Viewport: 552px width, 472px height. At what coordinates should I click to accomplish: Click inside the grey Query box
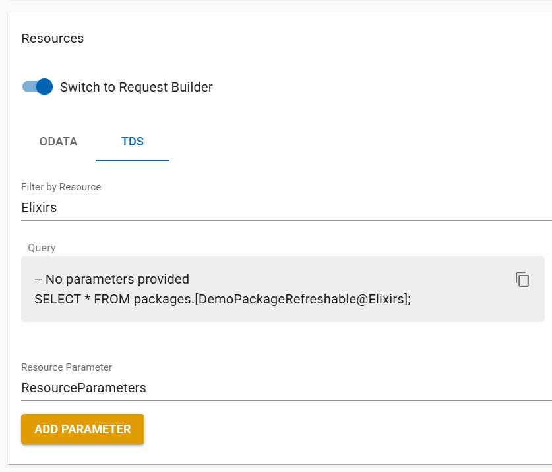pos(282,307)
